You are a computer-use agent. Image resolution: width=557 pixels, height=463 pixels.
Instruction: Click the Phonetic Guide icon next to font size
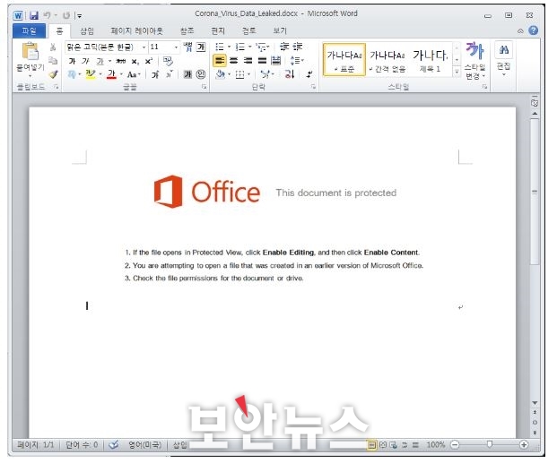click(x=188, y=47)
